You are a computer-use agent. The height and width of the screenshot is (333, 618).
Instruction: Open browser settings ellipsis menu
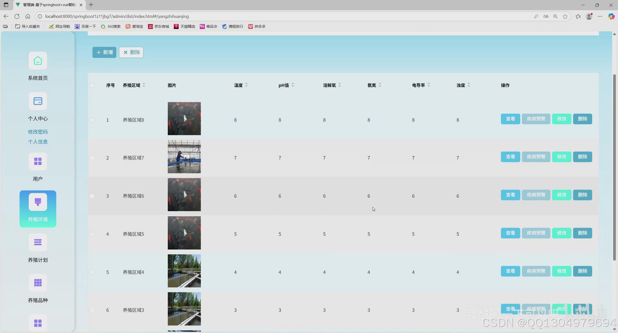point(600,16)
